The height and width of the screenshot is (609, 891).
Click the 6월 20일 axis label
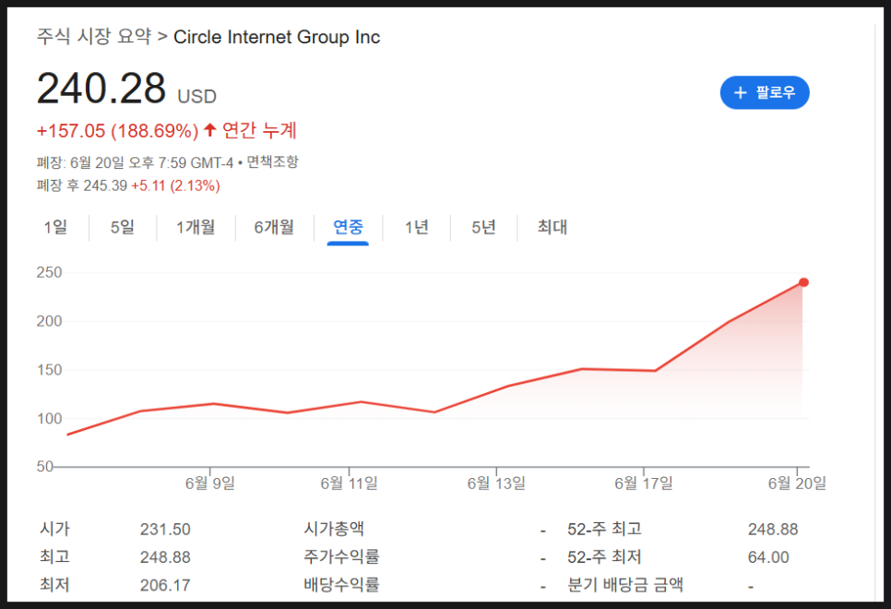point(797,484)
